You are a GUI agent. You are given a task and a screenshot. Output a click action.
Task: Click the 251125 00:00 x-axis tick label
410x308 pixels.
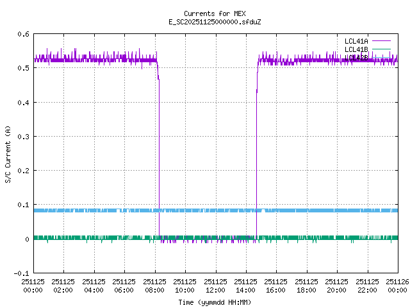(x=33, y=285)
